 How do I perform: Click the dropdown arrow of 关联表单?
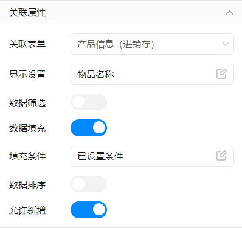pyautogui.click(x=226, y=44)
